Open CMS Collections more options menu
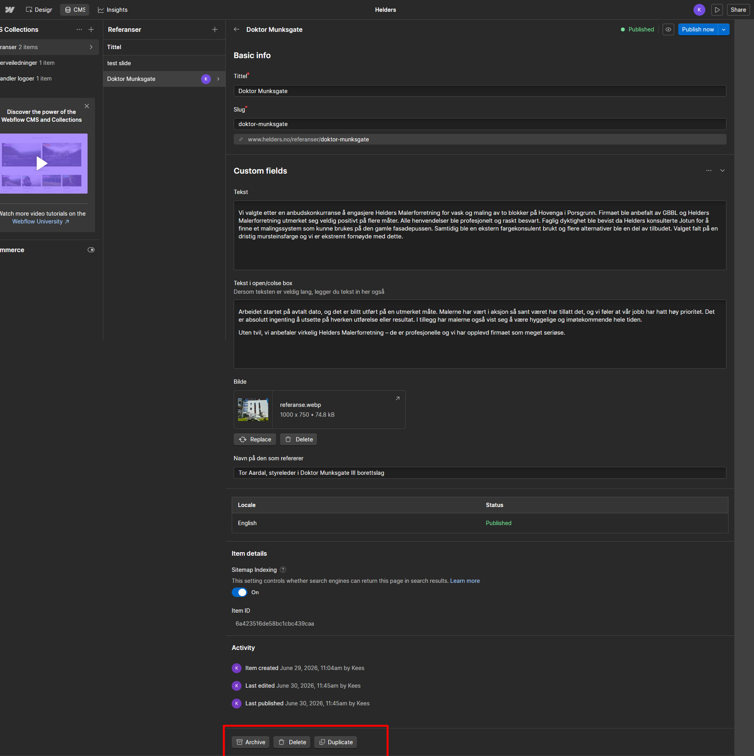Viewport: 754px width, 756px height. coord(79,29)
